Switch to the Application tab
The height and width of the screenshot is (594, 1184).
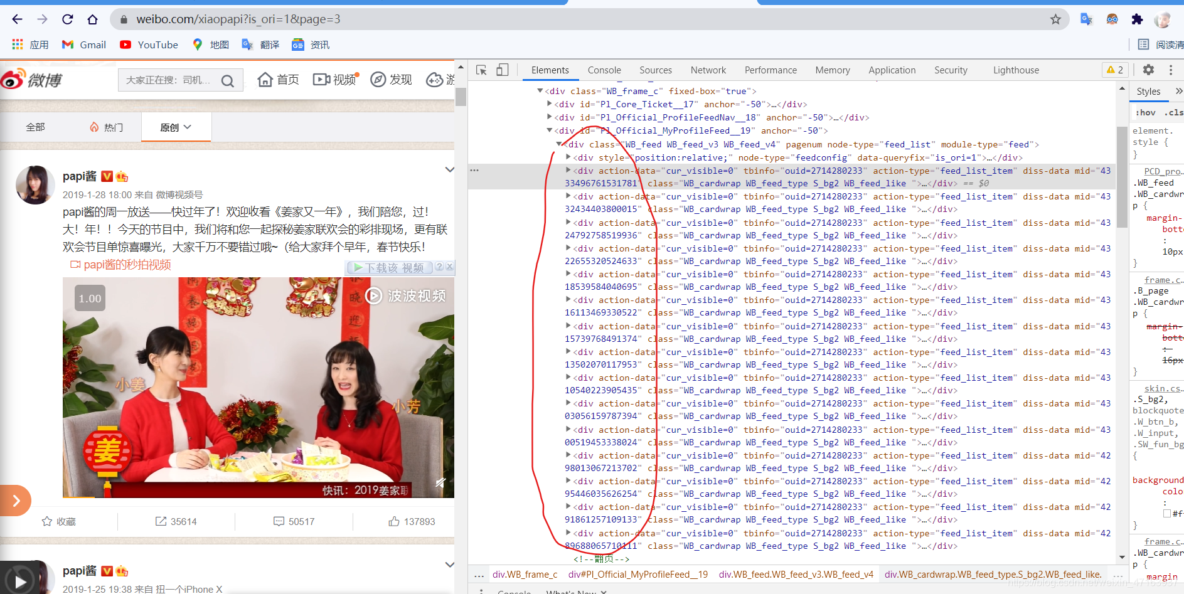pyautogui.click(x=892, y=70)
